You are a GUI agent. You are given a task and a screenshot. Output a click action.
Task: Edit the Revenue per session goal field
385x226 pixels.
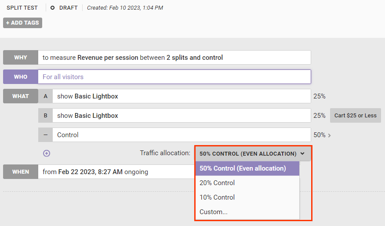pos(174,58)
